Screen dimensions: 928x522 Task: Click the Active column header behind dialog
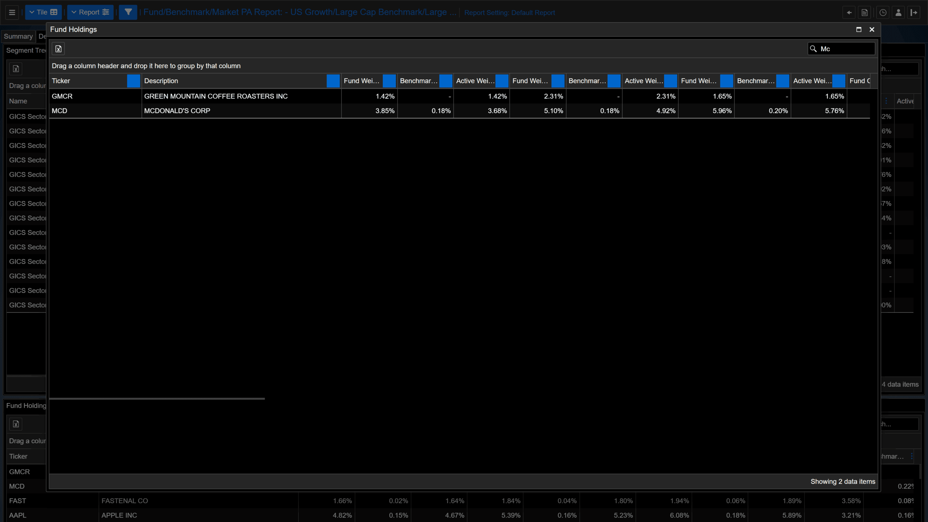click(x=905, y=101)
